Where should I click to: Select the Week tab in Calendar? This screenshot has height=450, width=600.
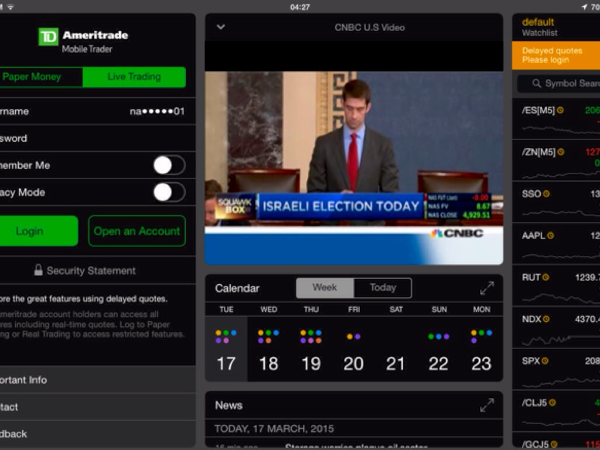[x=325, y=288]
